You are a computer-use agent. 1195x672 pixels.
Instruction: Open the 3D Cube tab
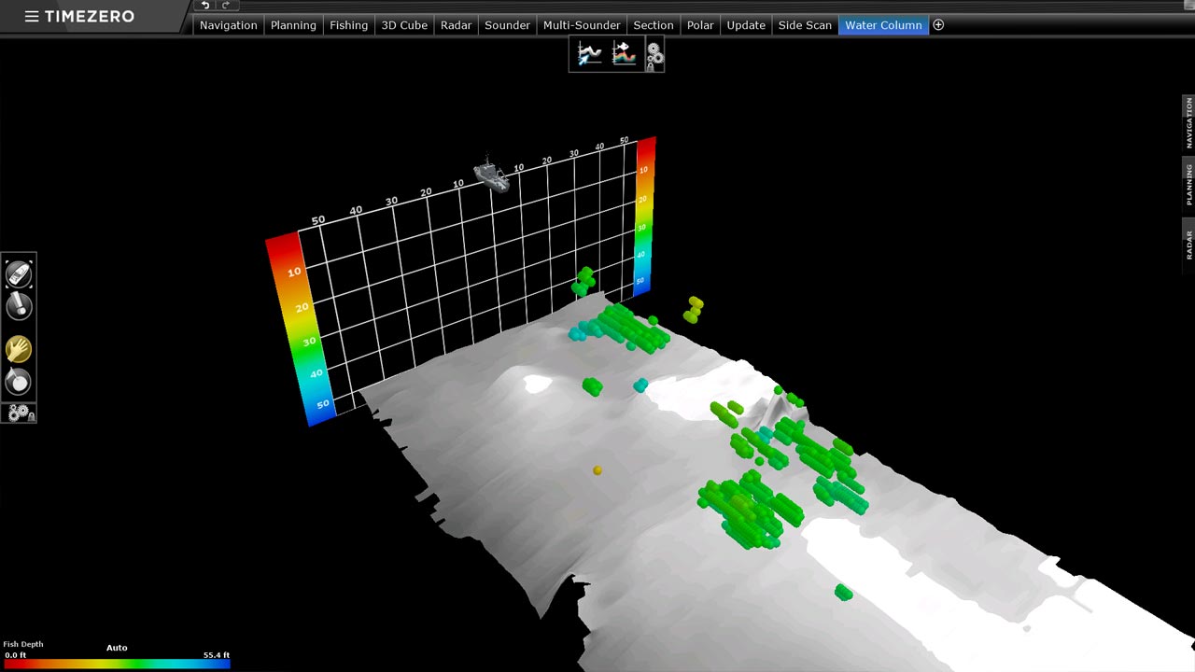click(x=404, y=25)
